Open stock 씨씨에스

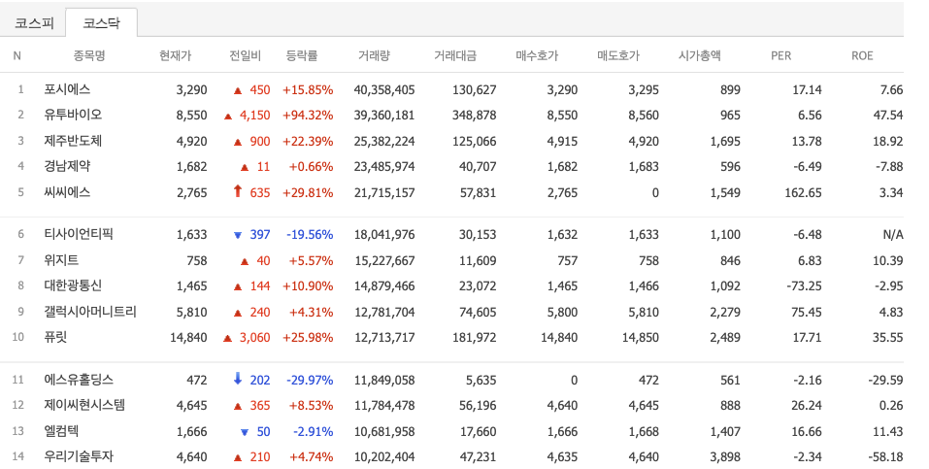pyautogui.click(x=67, y=192)
